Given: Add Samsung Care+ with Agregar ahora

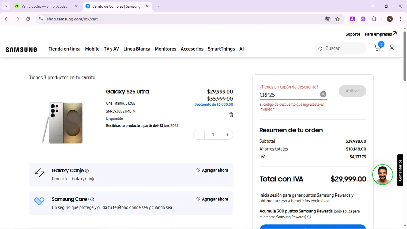Looking at the screenshot, I should pyautogui.click(x=212, y=199).
